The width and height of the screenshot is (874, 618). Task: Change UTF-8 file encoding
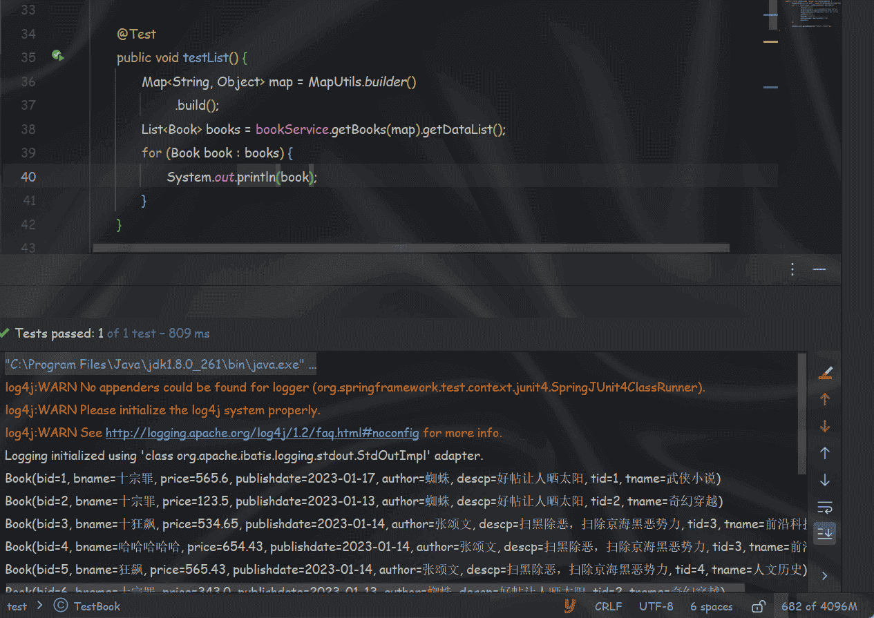click(x=656, y=606)
